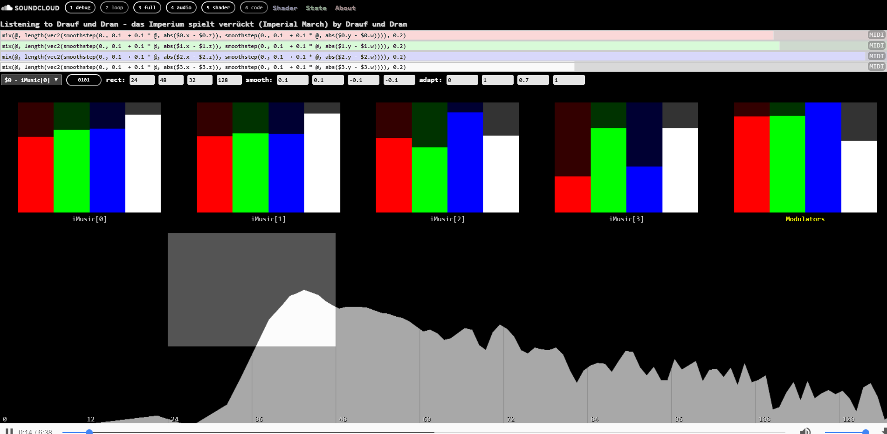The width and height of the screenshot is (887, 434).
Task: Mute the audio with speaker icon
Action: tap(805, 431)
